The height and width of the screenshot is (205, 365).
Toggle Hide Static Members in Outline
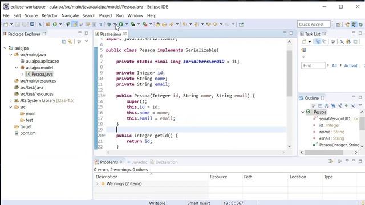pyautogui.click(x=340, y=106)
